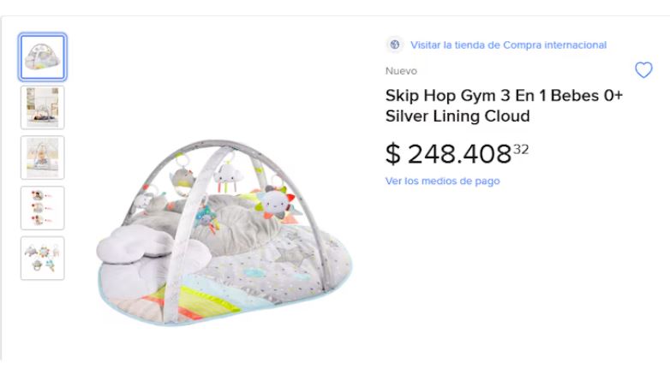
Task: Open fifth thumbnail showing the hanging toys
Action: (x=43, y=258)
